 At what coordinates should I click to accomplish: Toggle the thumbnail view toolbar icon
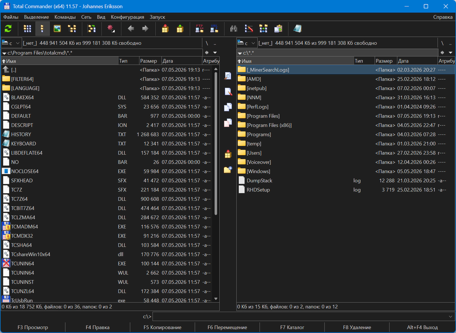click(57, 29)
